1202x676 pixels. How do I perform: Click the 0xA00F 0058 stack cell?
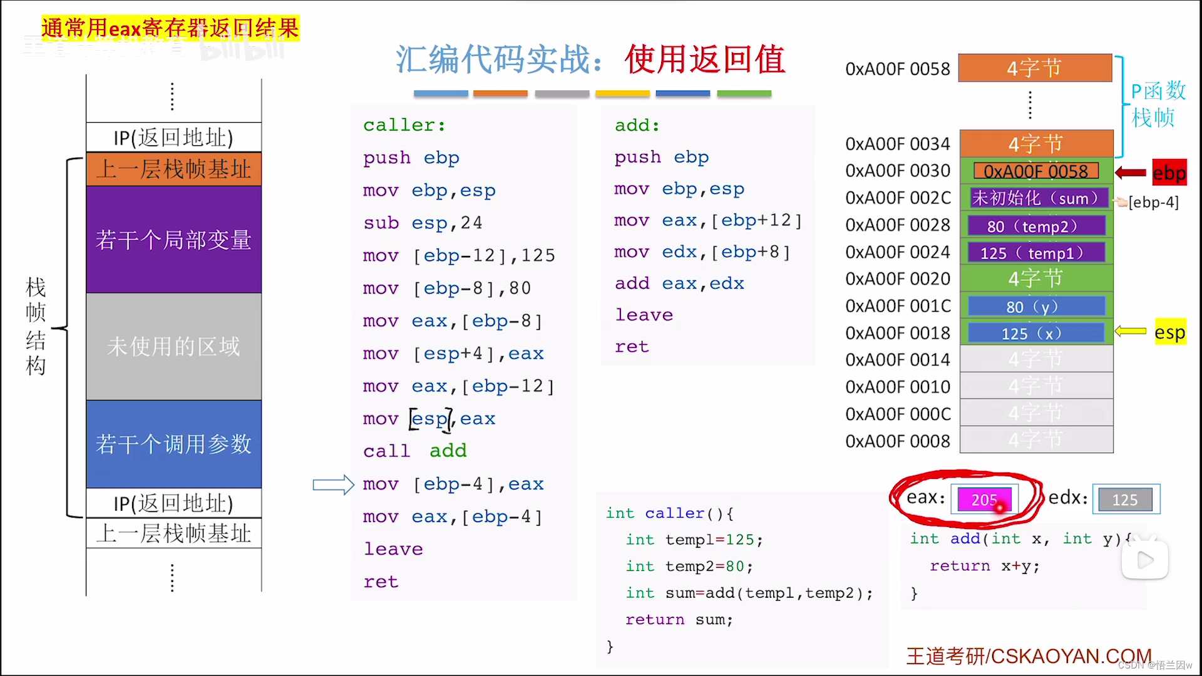point(1035,171)
